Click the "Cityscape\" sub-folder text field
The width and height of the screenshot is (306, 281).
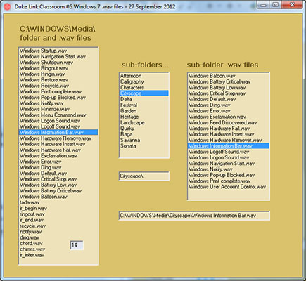point(144,176)
